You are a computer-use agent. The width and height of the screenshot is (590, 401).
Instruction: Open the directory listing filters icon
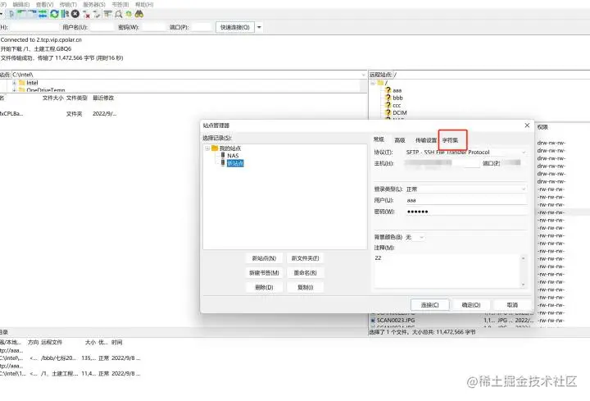point(108,14)
